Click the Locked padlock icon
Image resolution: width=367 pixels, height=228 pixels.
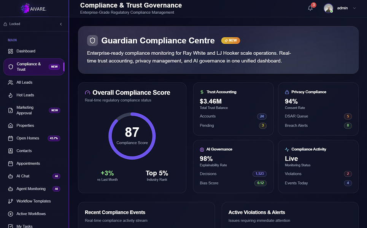pyautogui.click(x=5, y=24)
